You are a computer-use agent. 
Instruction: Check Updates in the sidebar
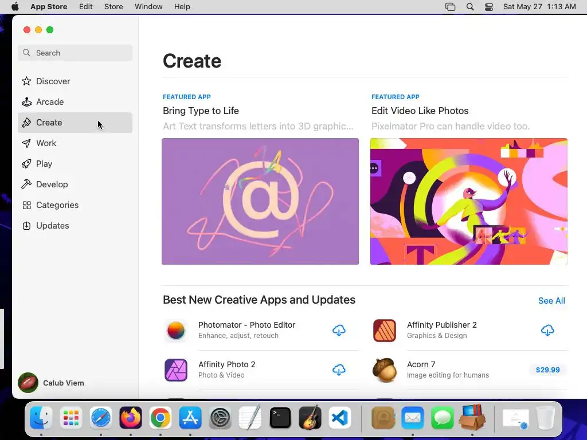tap(75, 226)
